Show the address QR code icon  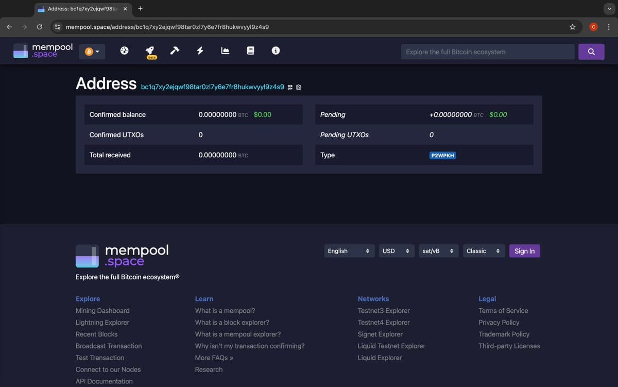[290, 87]
